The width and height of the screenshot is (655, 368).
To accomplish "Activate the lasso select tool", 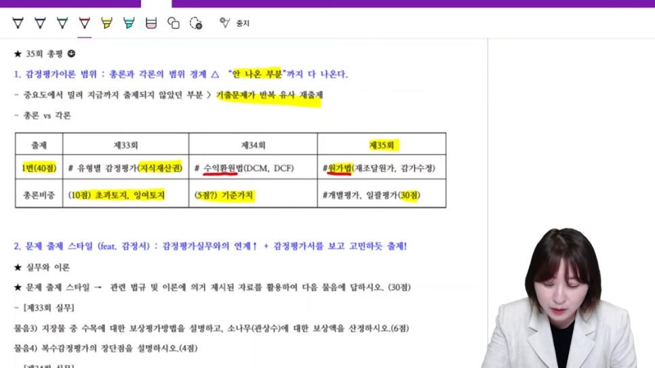I will coord(195,23).
